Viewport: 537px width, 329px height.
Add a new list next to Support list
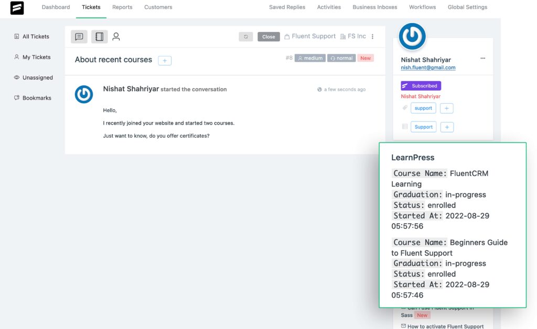tap(447, 127)
